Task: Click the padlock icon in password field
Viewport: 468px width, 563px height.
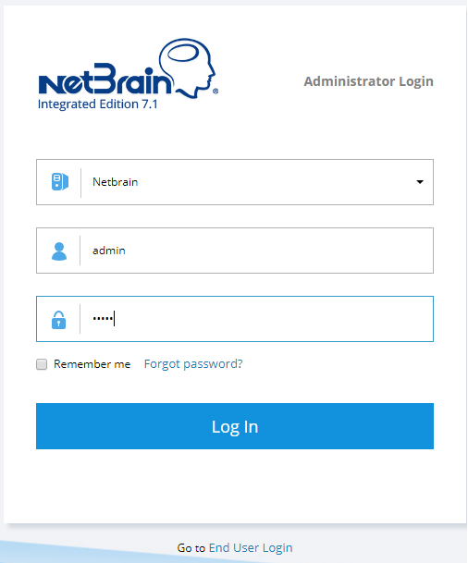Action: point(58,320)
